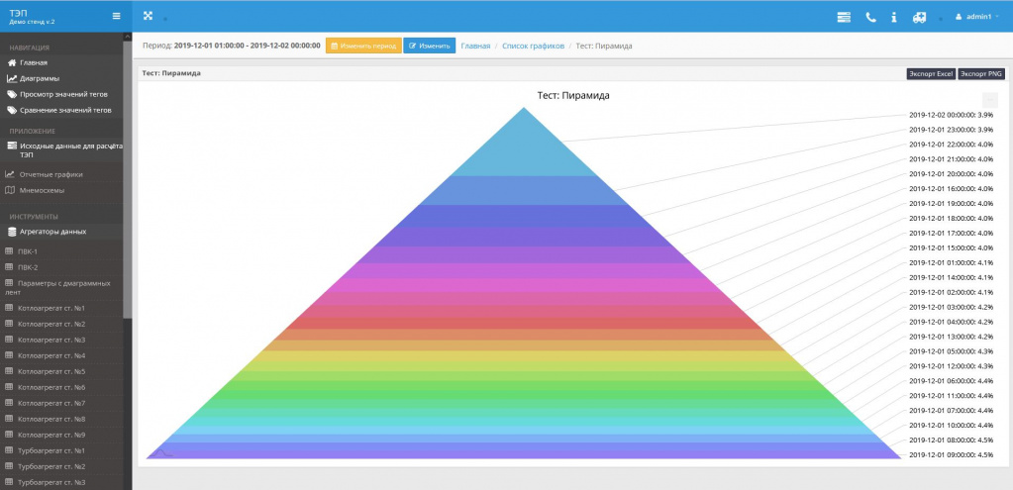Click the tag icon beside Просмотр значений тегов
The height and width of the screenshot is (490, 1013).
[12, 94]
